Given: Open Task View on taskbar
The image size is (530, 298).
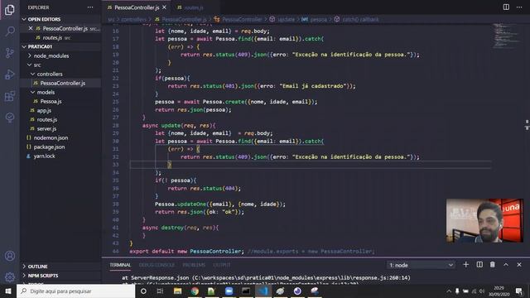Looking at the screenshot, I should click(160, 291).
